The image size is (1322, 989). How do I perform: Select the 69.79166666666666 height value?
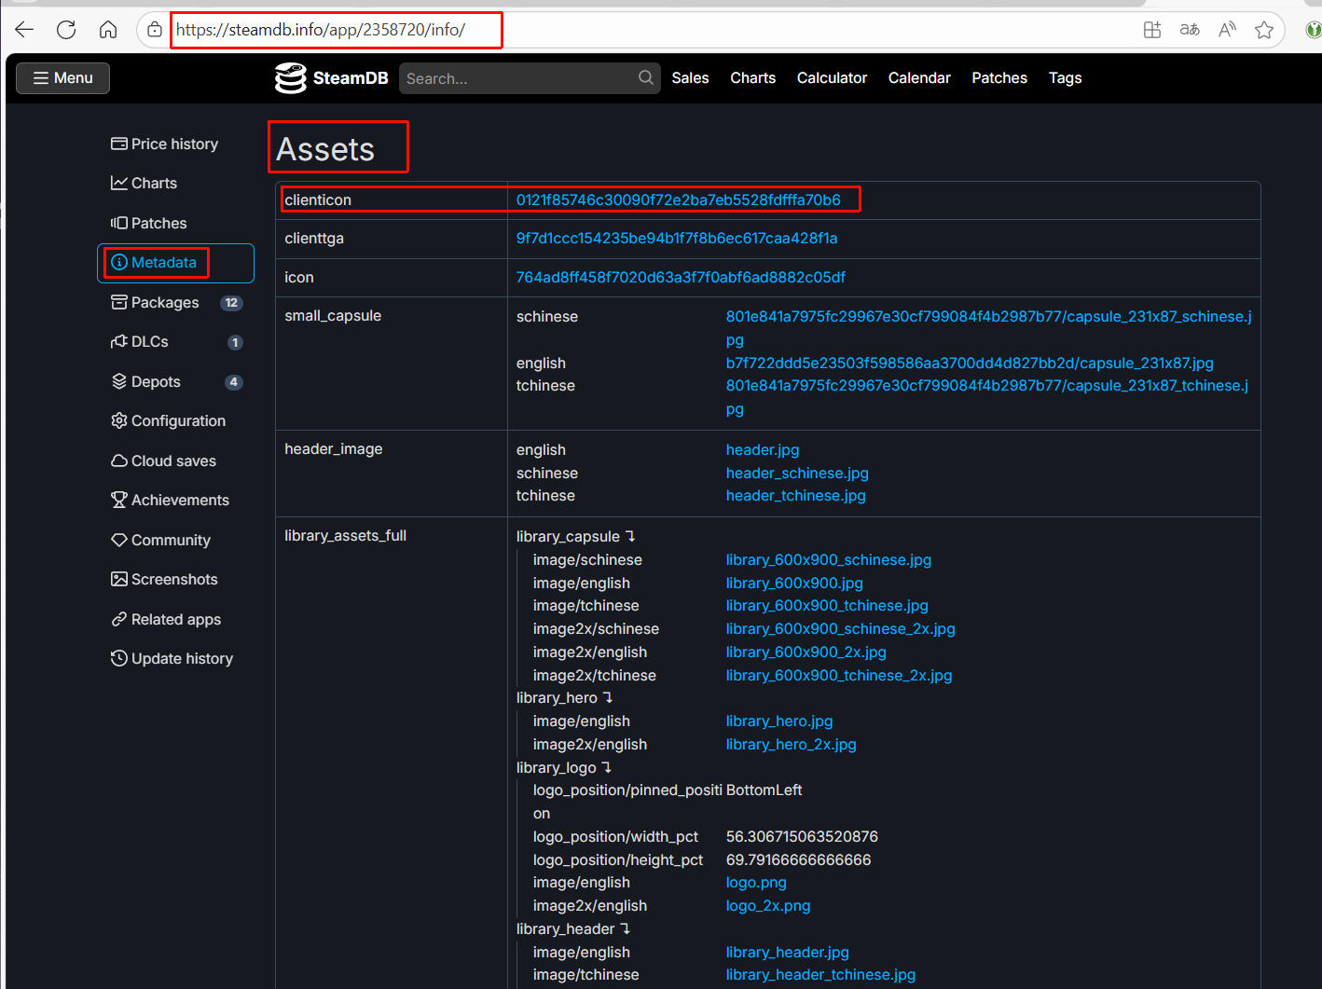click(798, 859)
